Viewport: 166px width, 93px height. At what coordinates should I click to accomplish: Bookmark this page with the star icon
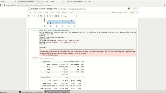tap(164, 5)
